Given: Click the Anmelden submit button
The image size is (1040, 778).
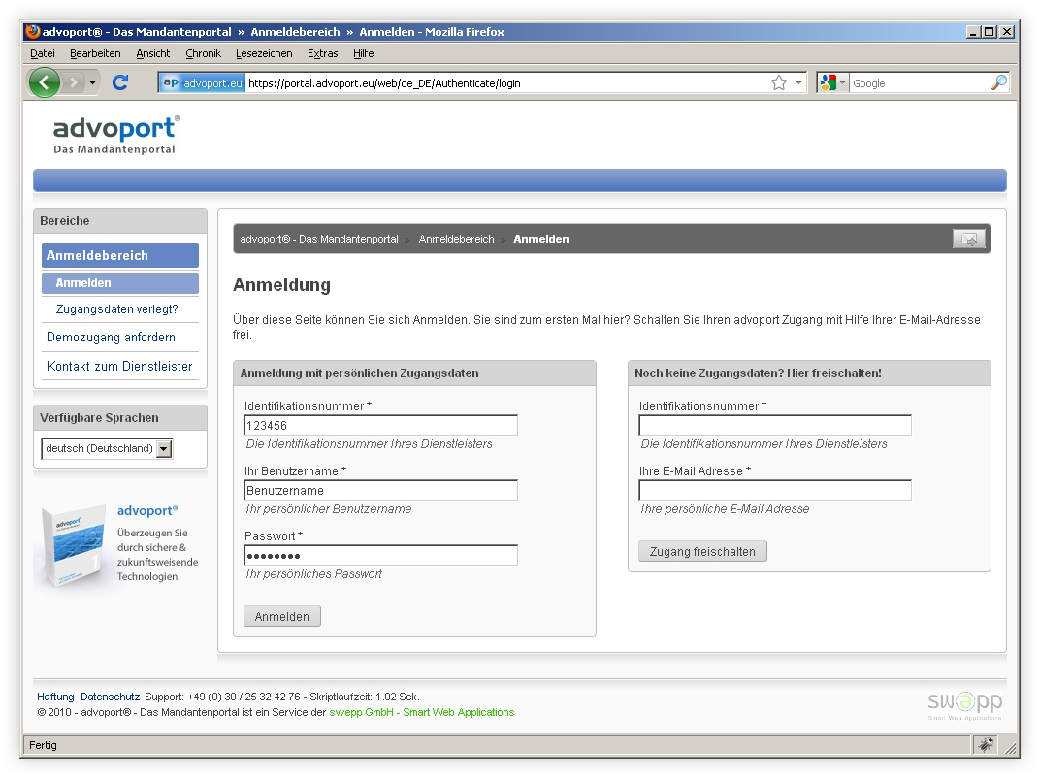Looking at the screenshot, I should pos(282,616).
